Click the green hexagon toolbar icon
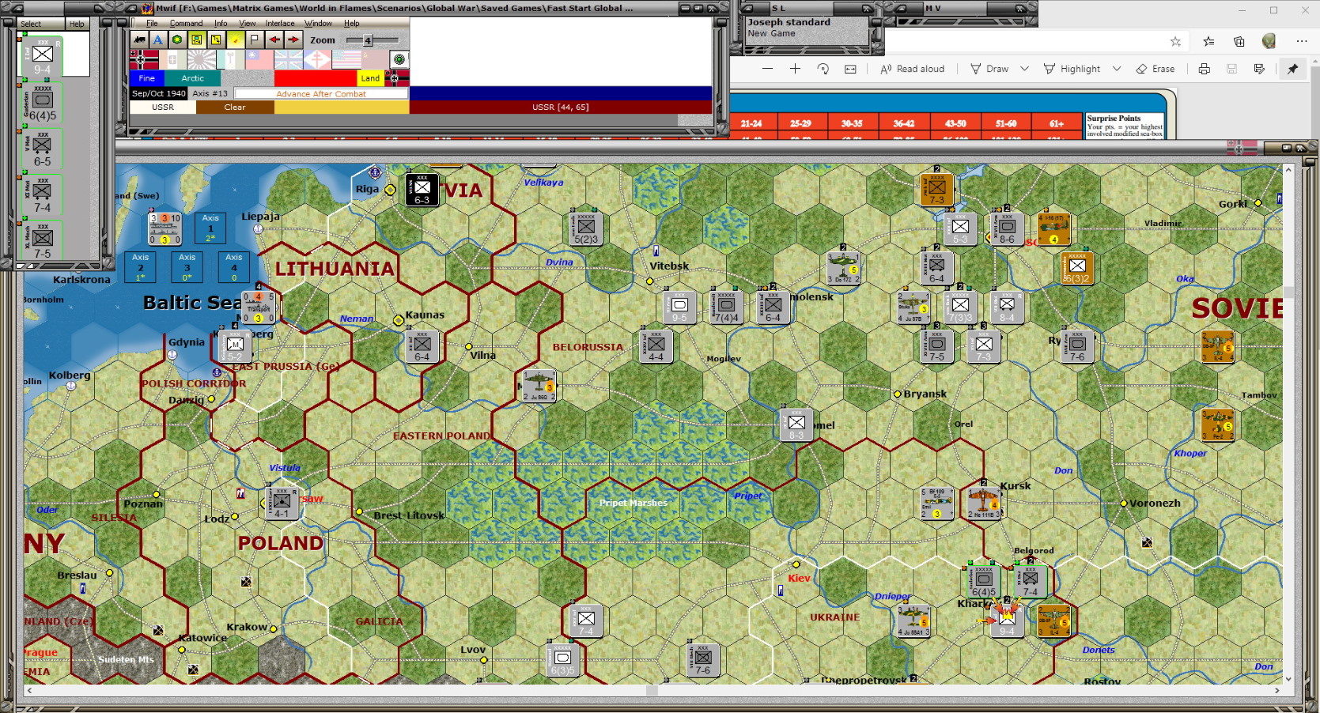Screen dimensions: 1320x713 coord(177,40)
